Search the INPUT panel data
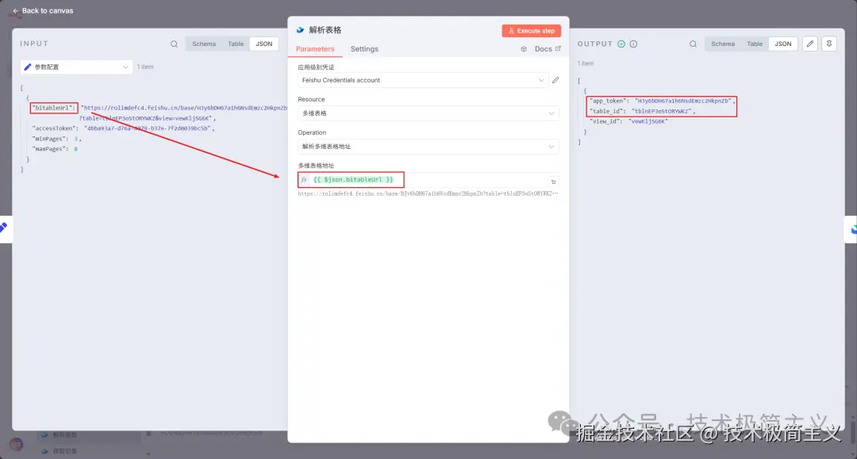Viewport: 857px width, 459px height. pos(174,44)
